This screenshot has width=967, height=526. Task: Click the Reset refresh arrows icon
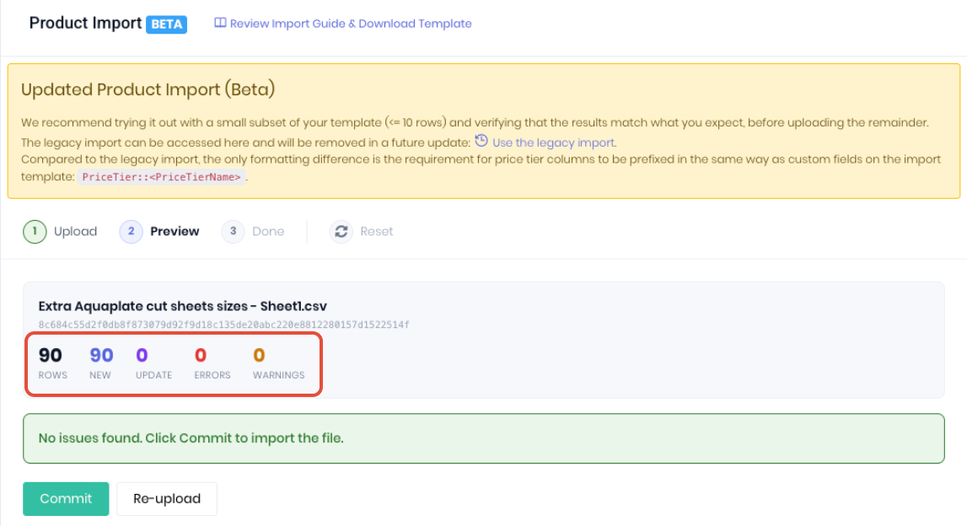pyautogui.click(x=341, y=232)
